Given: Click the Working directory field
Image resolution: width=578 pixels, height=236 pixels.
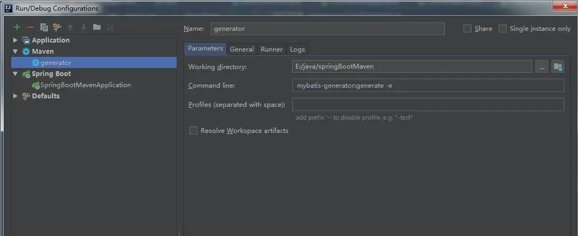Looking at the screenshot, I should coord(412,66).
